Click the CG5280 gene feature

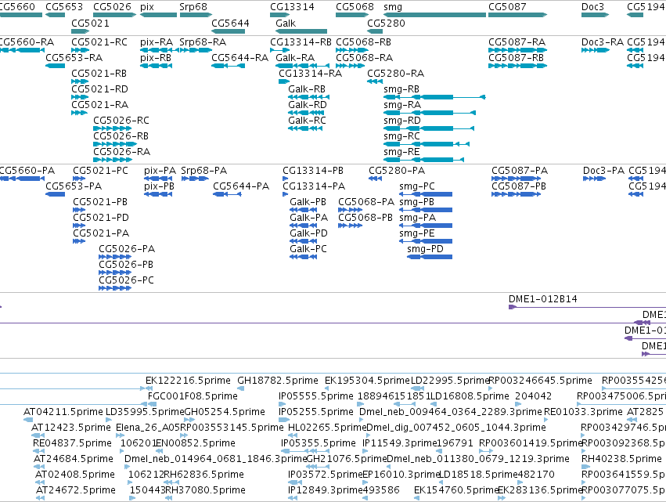pos(375,31)
